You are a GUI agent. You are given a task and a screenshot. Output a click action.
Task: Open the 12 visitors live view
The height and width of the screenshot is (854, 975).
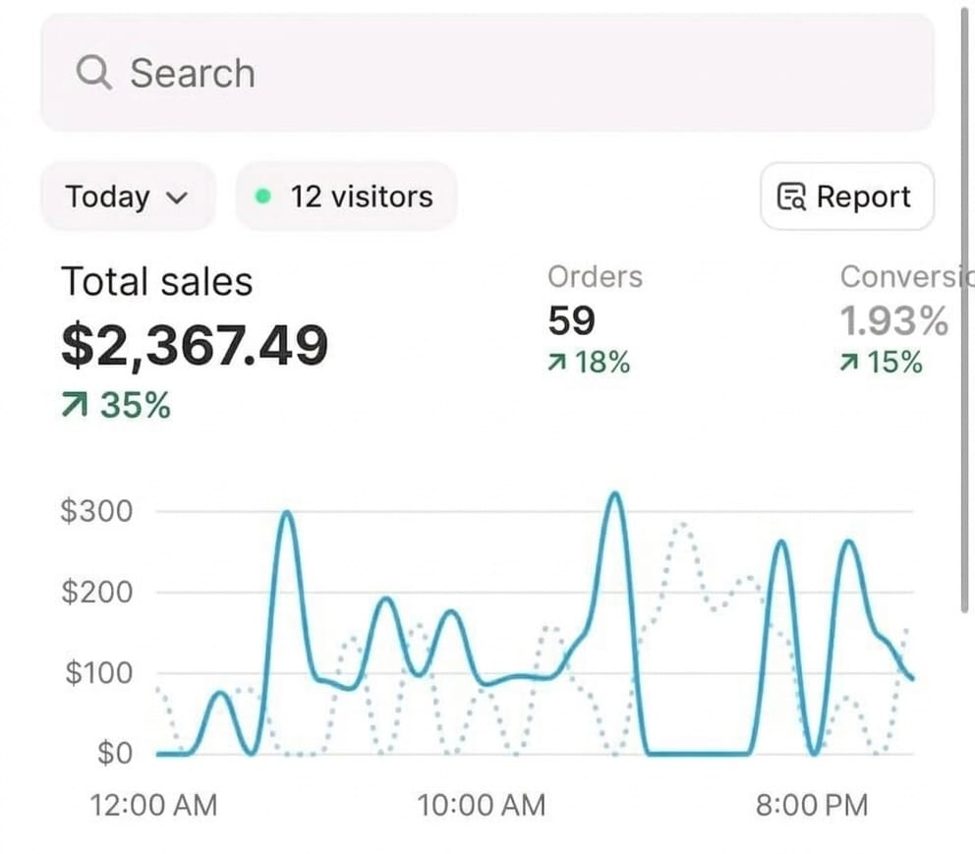coord(347,197)
